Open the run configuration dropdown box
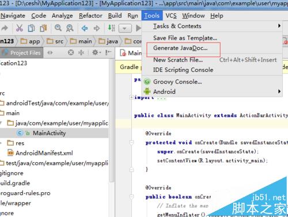Screen dimensions: 288x217 click(125, 28)
